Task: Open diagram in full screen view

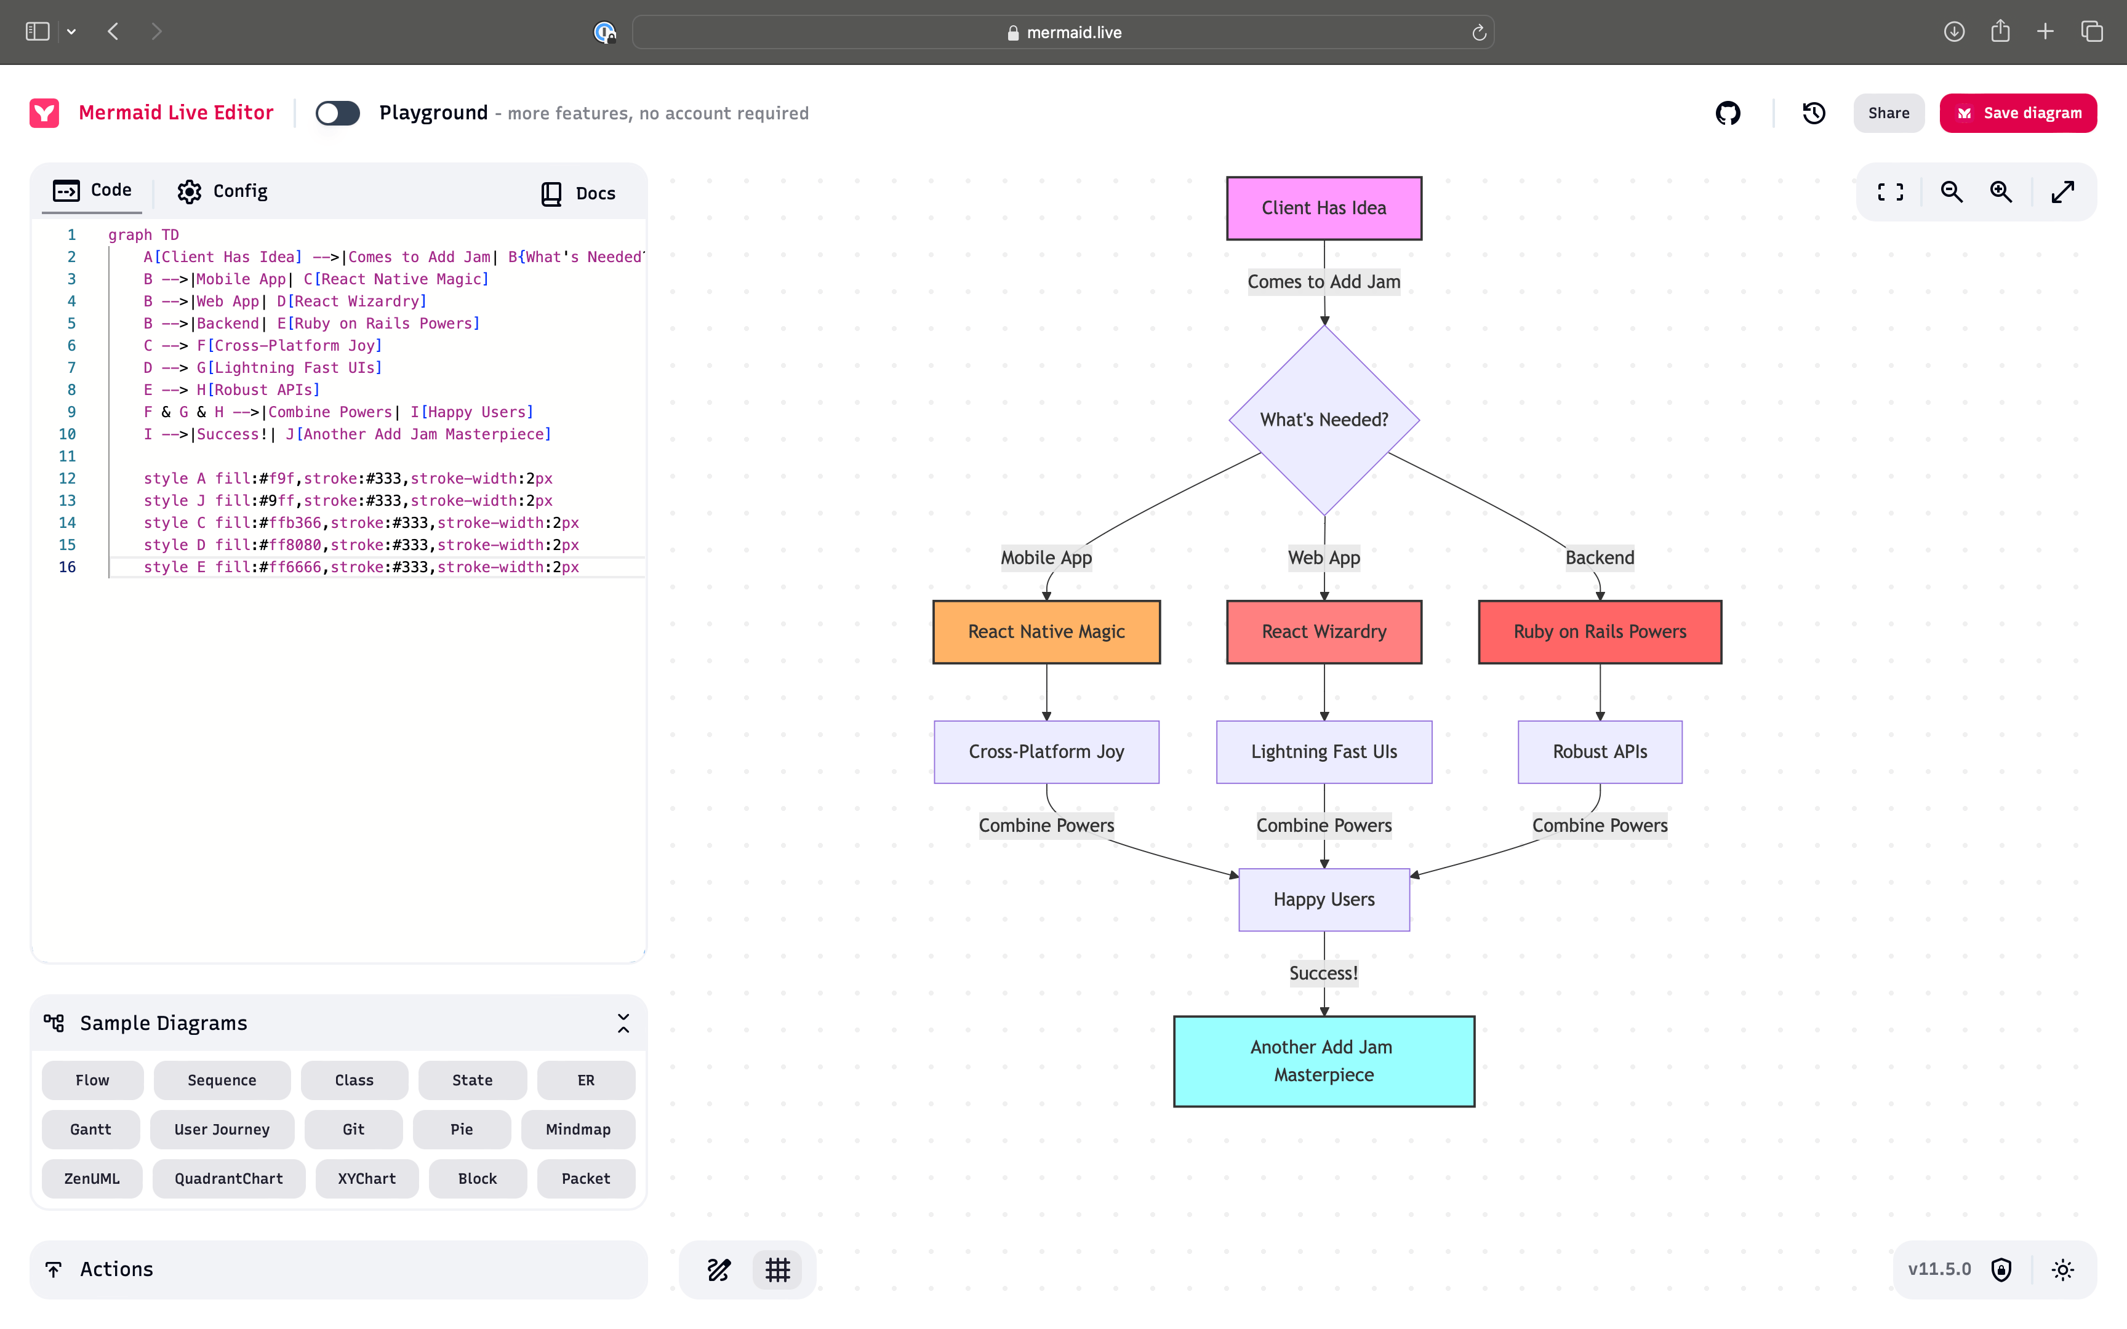Action: [2063, 191]
